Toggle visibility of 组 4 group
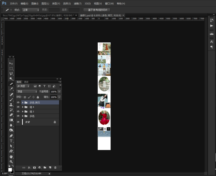The image size is (216, 176). click(18, 107)
